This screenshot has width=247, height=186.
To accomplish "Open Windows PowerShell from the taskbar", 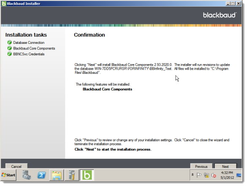I will coord(41,175).
